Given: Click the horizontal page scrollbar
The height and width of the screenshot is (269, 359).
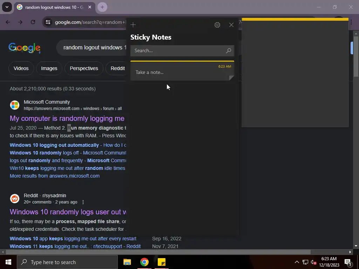Looking at the screenshot, I should pyautogui.click(x=158, y=252).
